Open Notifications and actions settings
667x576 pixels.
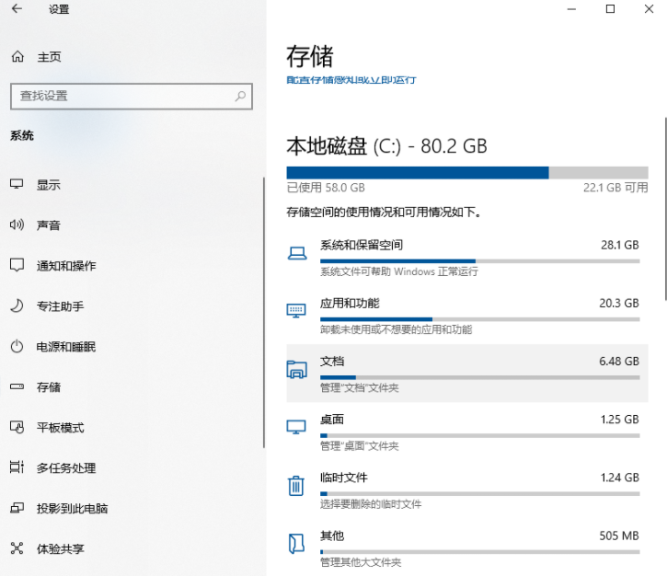65,266
